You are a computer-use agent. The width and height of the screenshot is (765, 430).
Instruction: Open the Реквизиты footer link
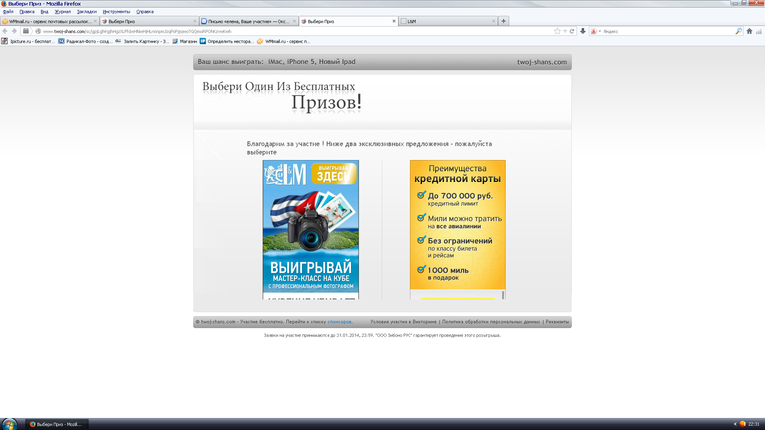[x=557, y=322]
